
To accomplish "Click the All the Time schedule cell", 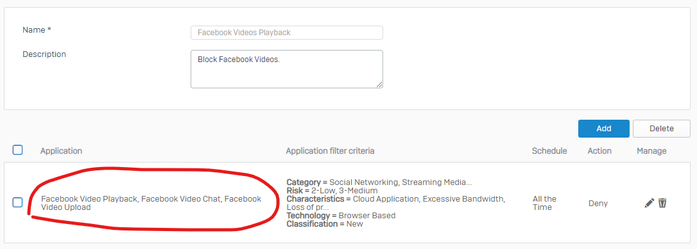I will [544, 203].
